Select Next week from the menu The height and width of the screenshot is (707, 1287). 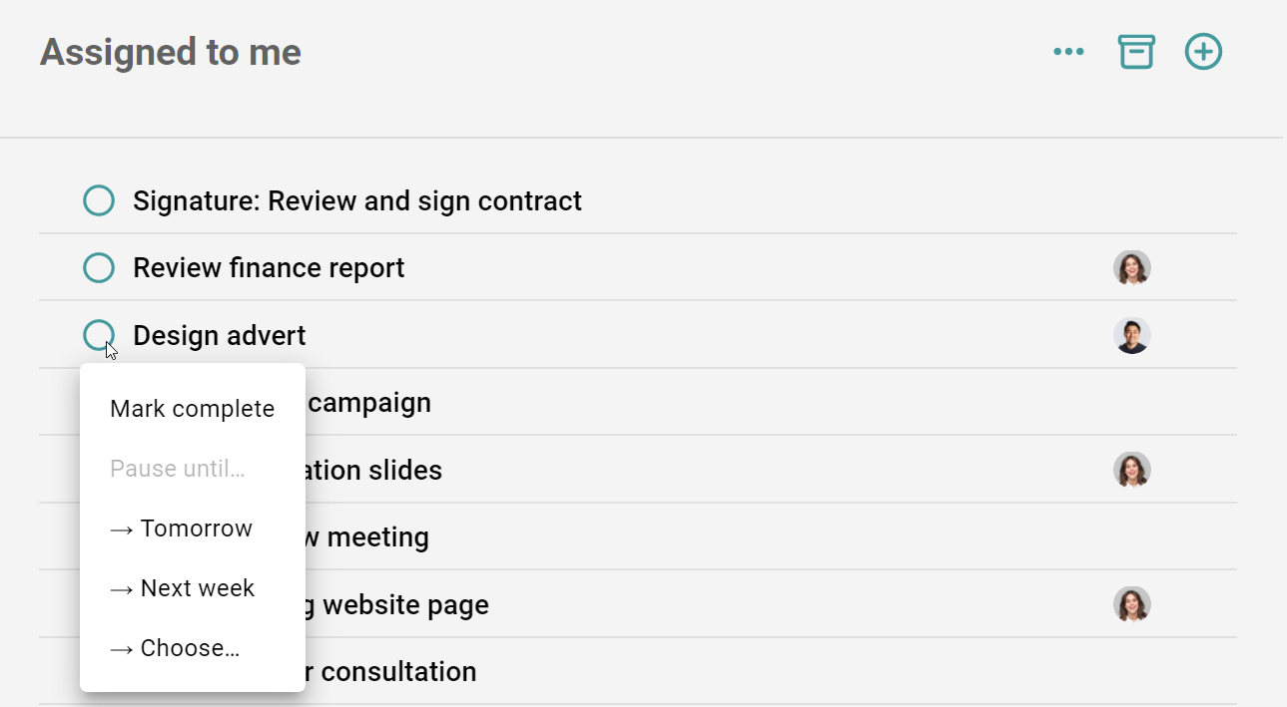click(x=183, y=588)
